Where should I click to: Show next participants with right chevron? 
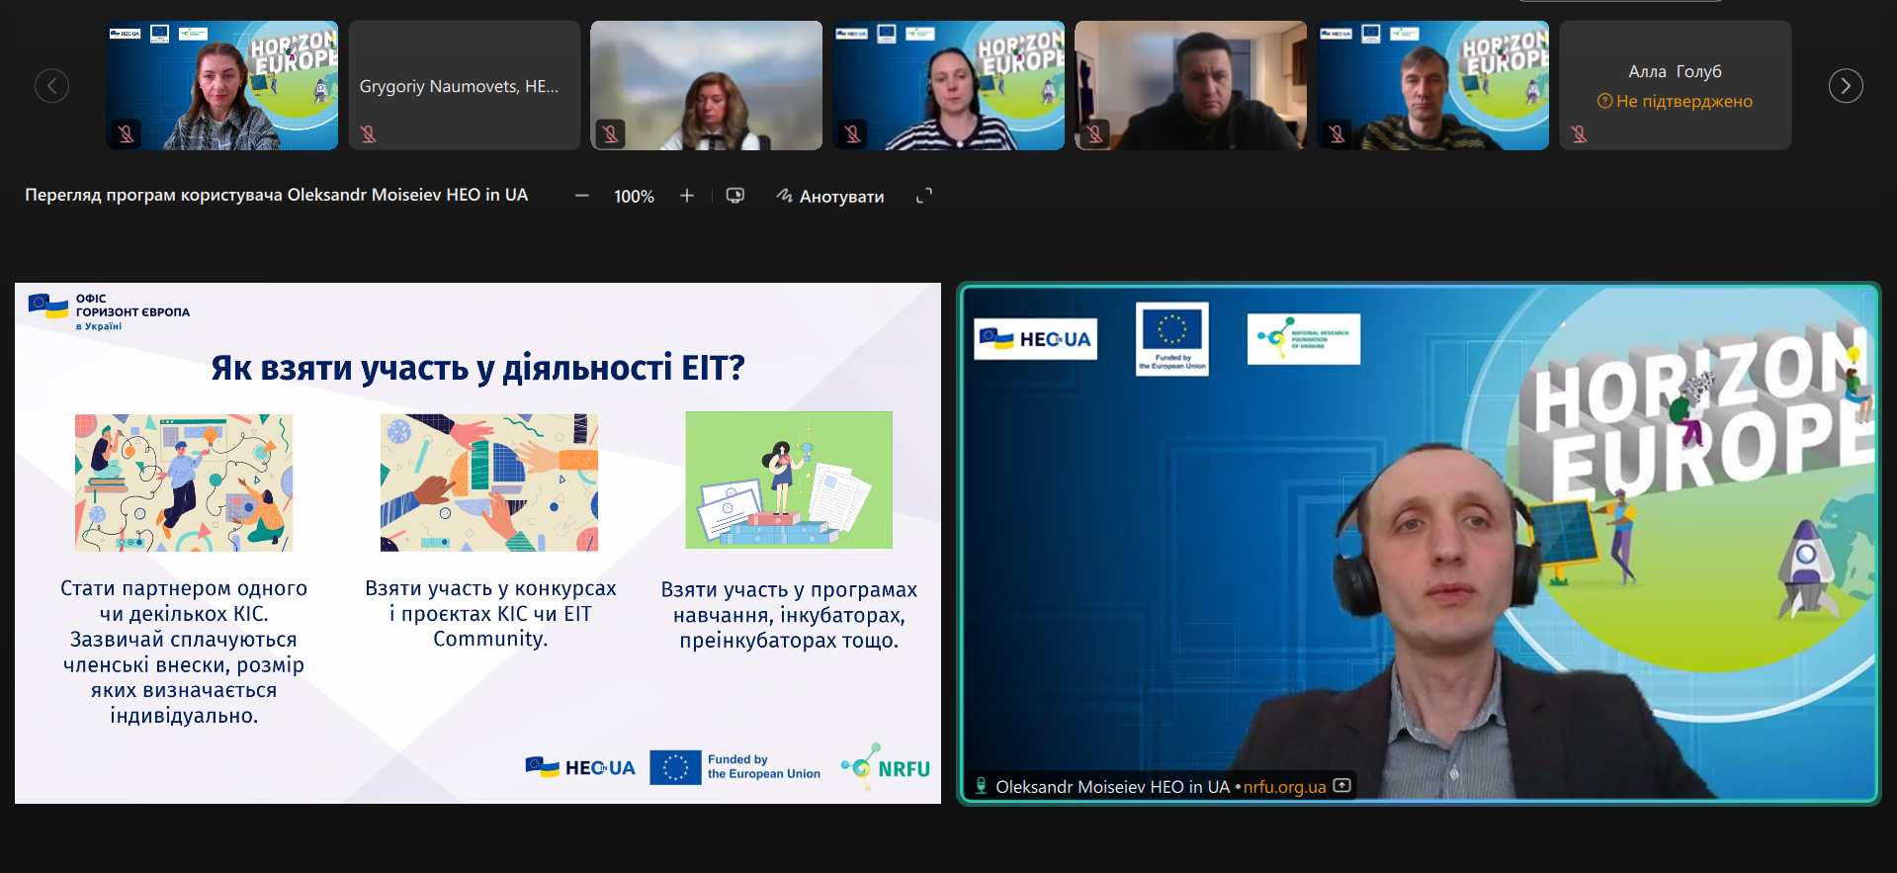[x=1846, y=86]
